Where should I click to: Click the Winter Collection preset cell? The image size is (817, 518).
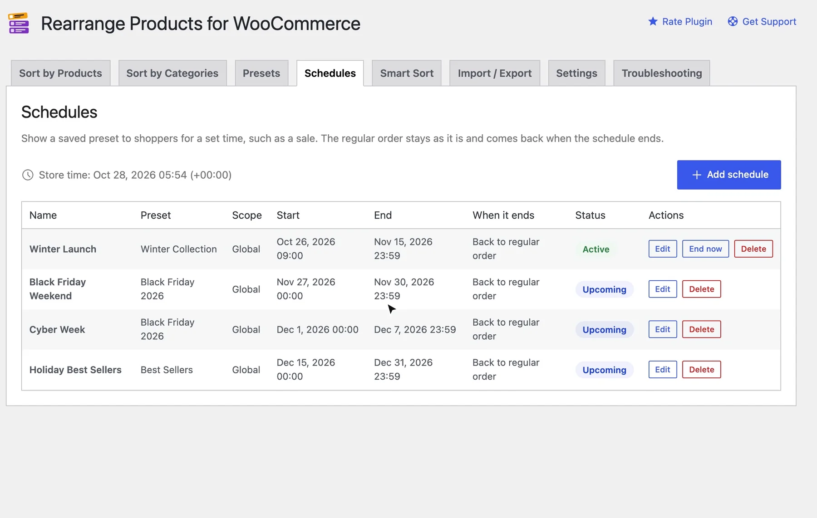(179, 249)
